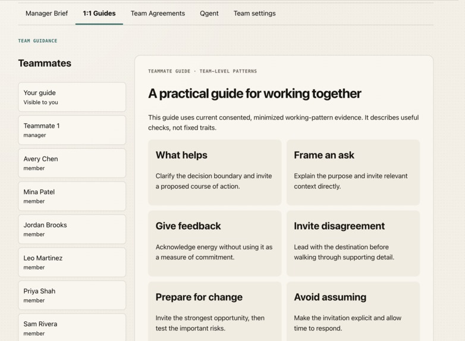Open the Qgent tab
Screen dimensions: 465x341
coord(209,13)
